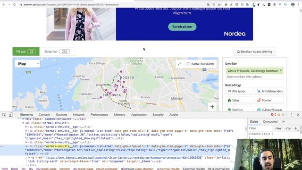The width and height of the screenshot is (302, 170).
Task: Expand the map with the arrows icon
Action: coord(179,64)
